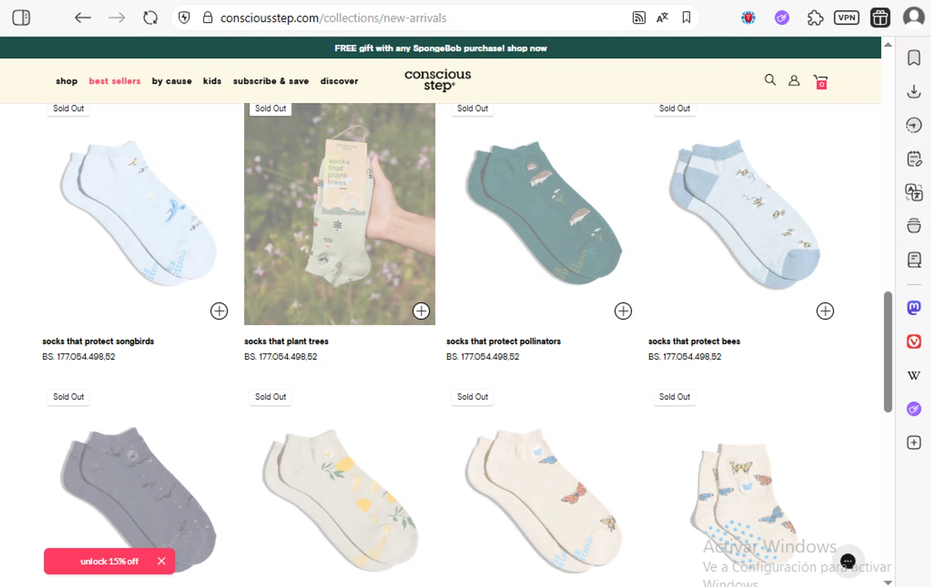Open socks that protect bees title
Viewport: 931px width, 587px height.
(x=694, y=341)
